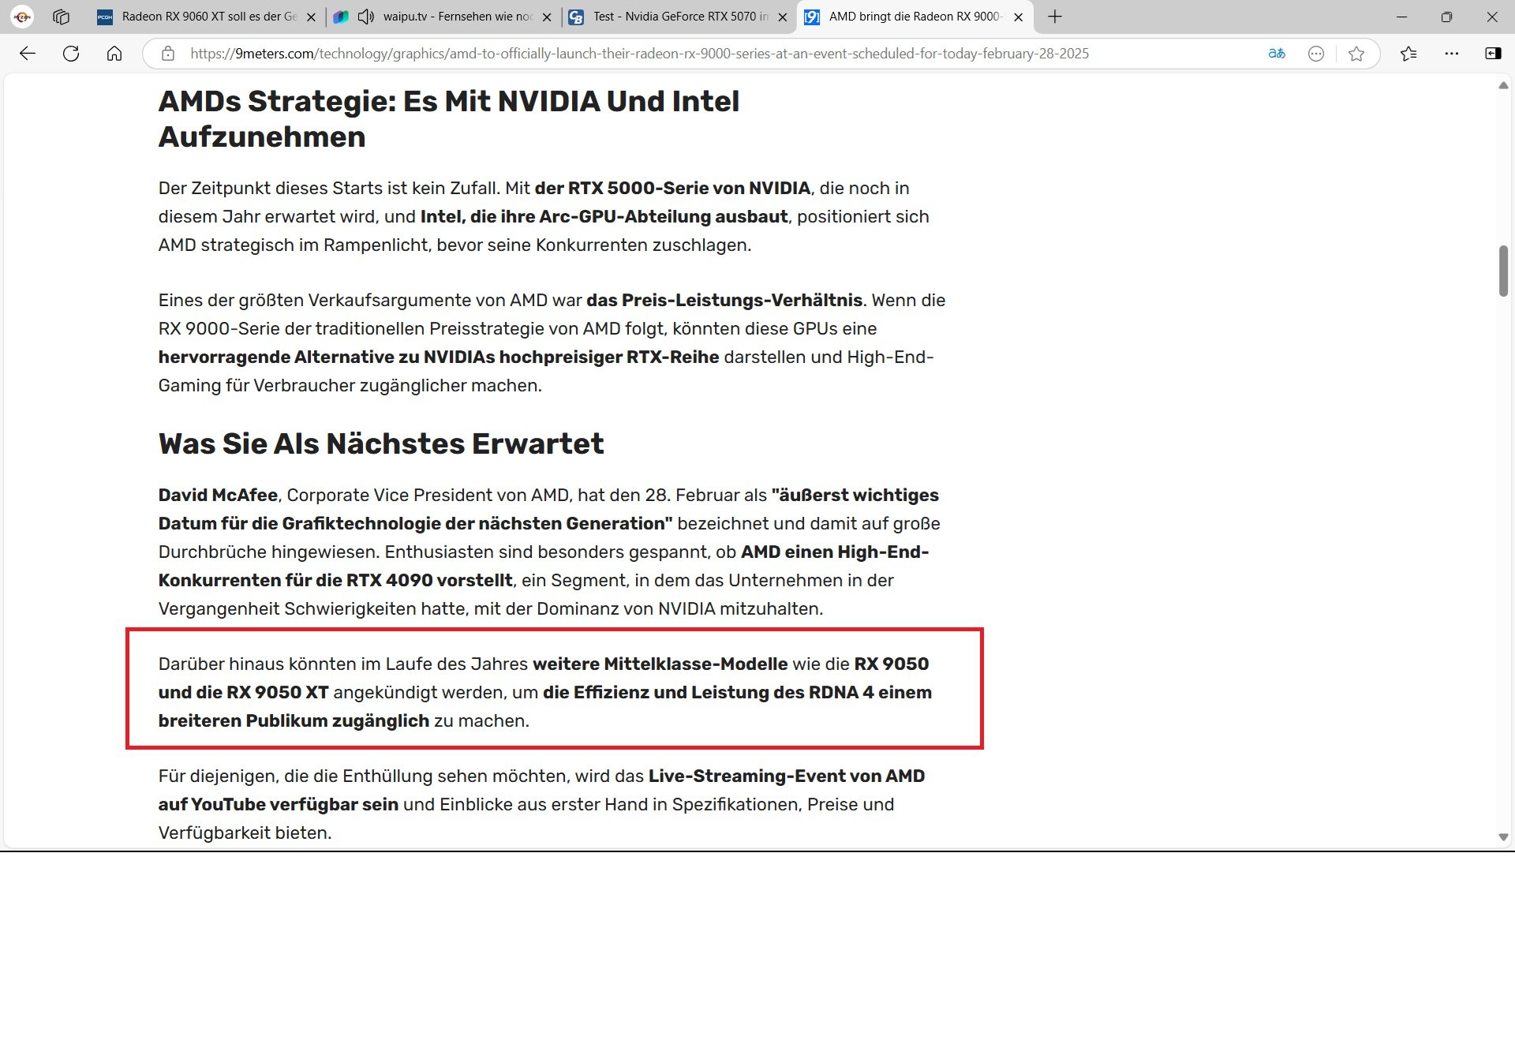Reload the current page
1515x1055 pixels.
(x=71, y=54)
